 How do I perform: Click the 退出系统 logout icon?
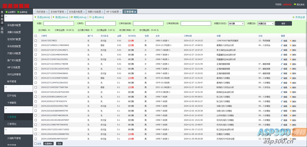[295, 4]
